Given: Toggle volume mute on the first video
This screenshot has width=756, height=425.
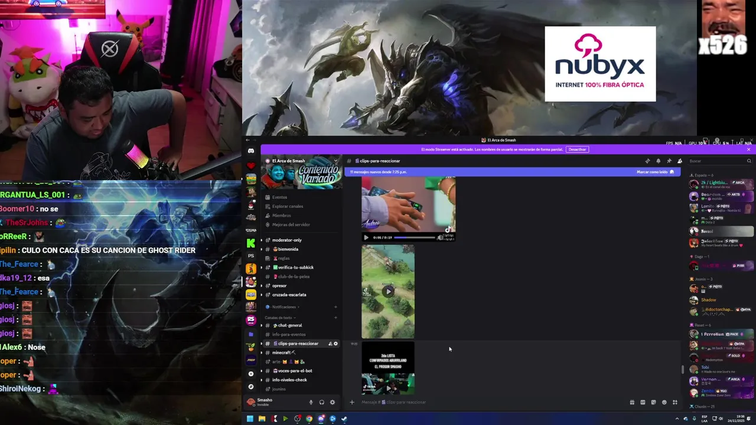Looking at the screenshot, I should [x=440, y=237].
